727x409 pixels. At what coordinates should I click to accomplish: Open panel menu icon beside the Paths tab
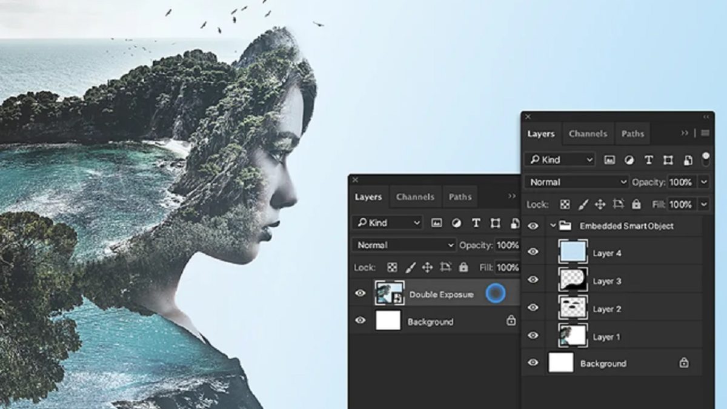point(705,133)
